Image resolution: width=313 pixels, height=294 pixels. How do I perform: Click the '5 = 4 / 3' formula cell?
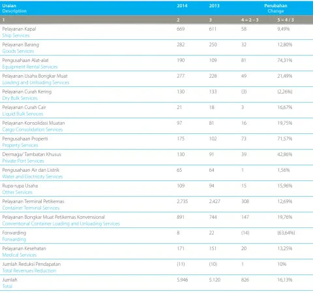tap(286, 20)
